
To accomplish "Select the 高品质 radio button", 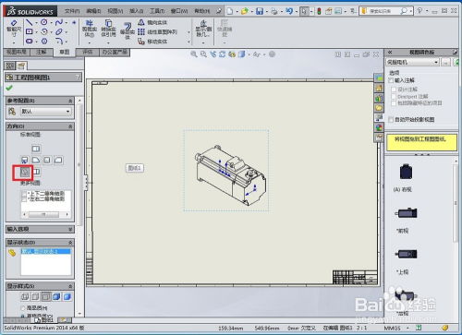I will coord(23,308).
